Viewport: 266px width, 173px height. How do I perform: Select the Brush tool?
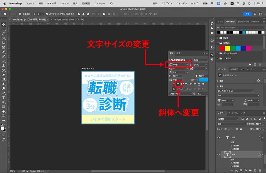tap(4, 61)
